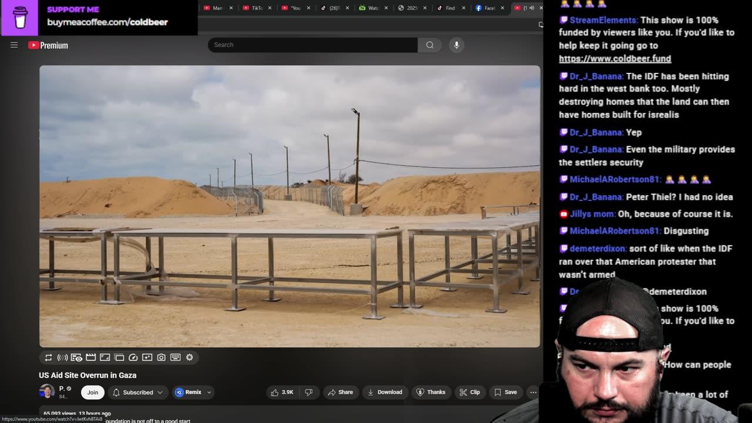Open the YouTube hamburger guide menu

[x=14, y=45]
